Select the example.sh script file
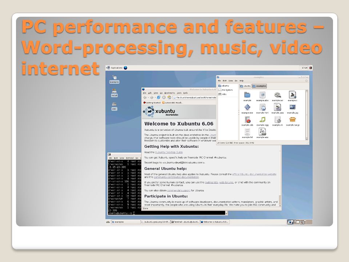The height and width of the screenshot is (262, 349). [277, 121]
